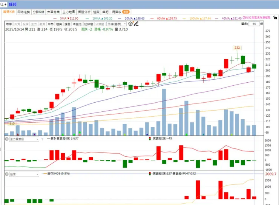Toggle the 均線 moving average overlay
The image size is (279, 205).
[9, 24]
